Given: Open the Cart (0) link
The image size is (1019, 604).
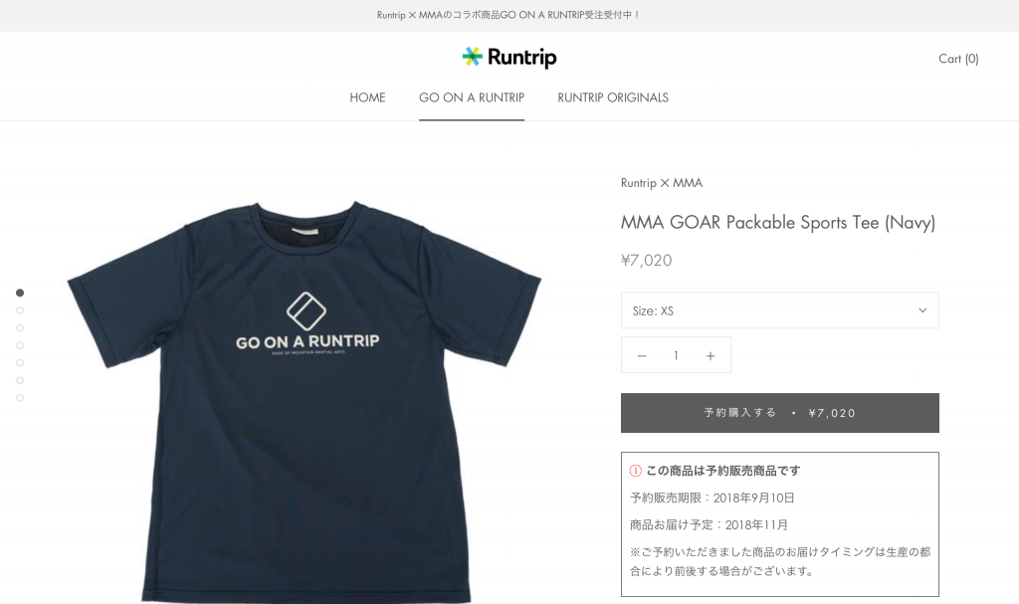Looking at the screenshot, I should pos(958,59).
